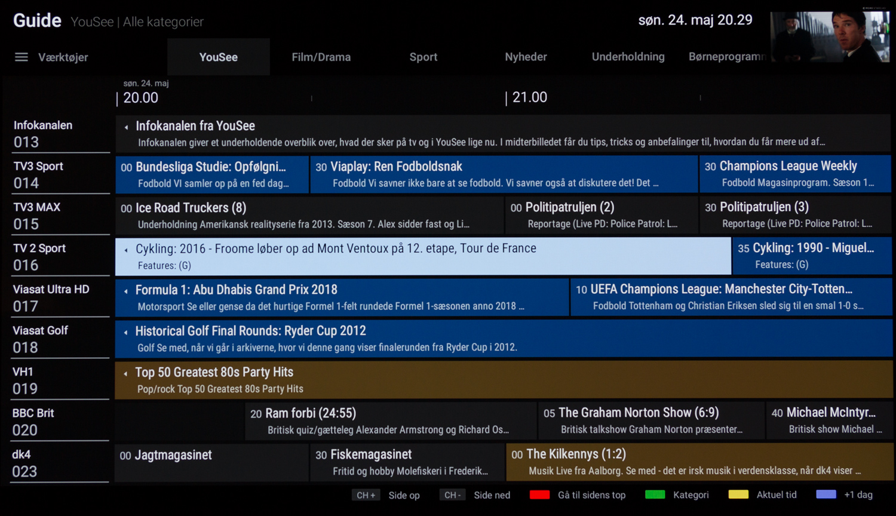
Task: Open the Værktøjer hamburger menu icon
Action: 22,57
